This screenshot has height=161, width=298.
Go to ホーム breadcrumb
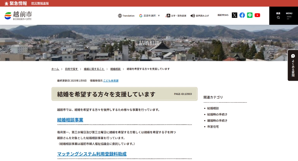click(55, 69)
